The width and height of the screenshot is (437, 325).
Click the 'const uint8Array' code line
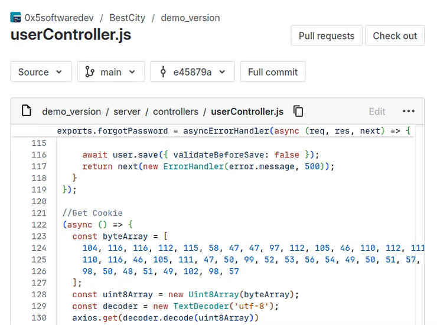pyautogui.click(x=185, y=295)
